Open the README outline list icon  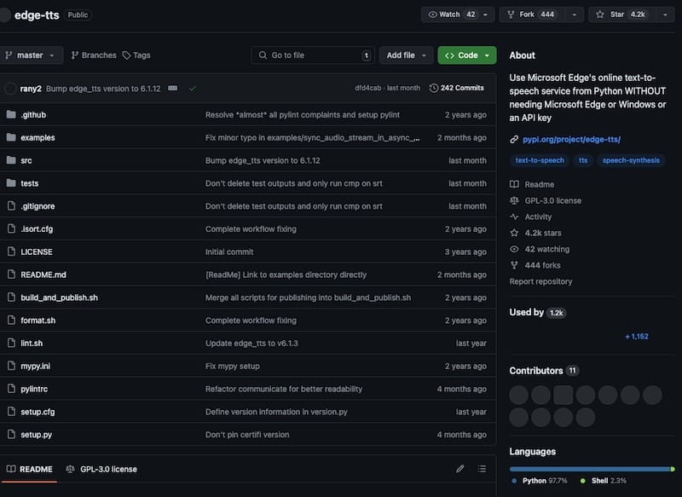482,469
